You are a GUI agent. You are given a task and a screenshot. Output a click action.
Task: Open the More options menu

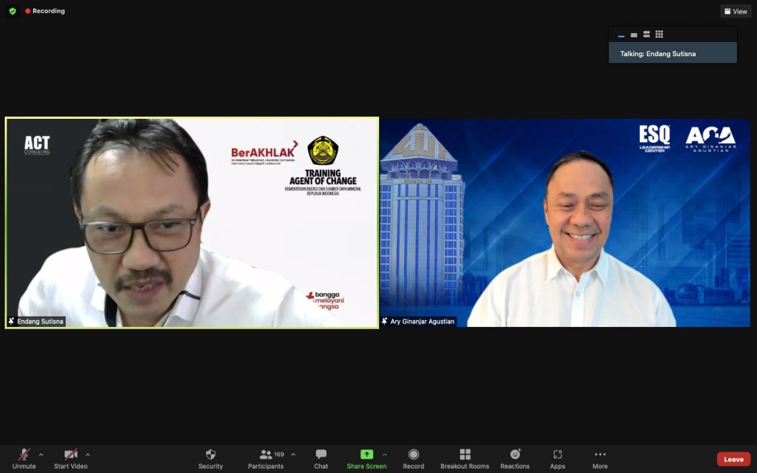tap(600, 458)
